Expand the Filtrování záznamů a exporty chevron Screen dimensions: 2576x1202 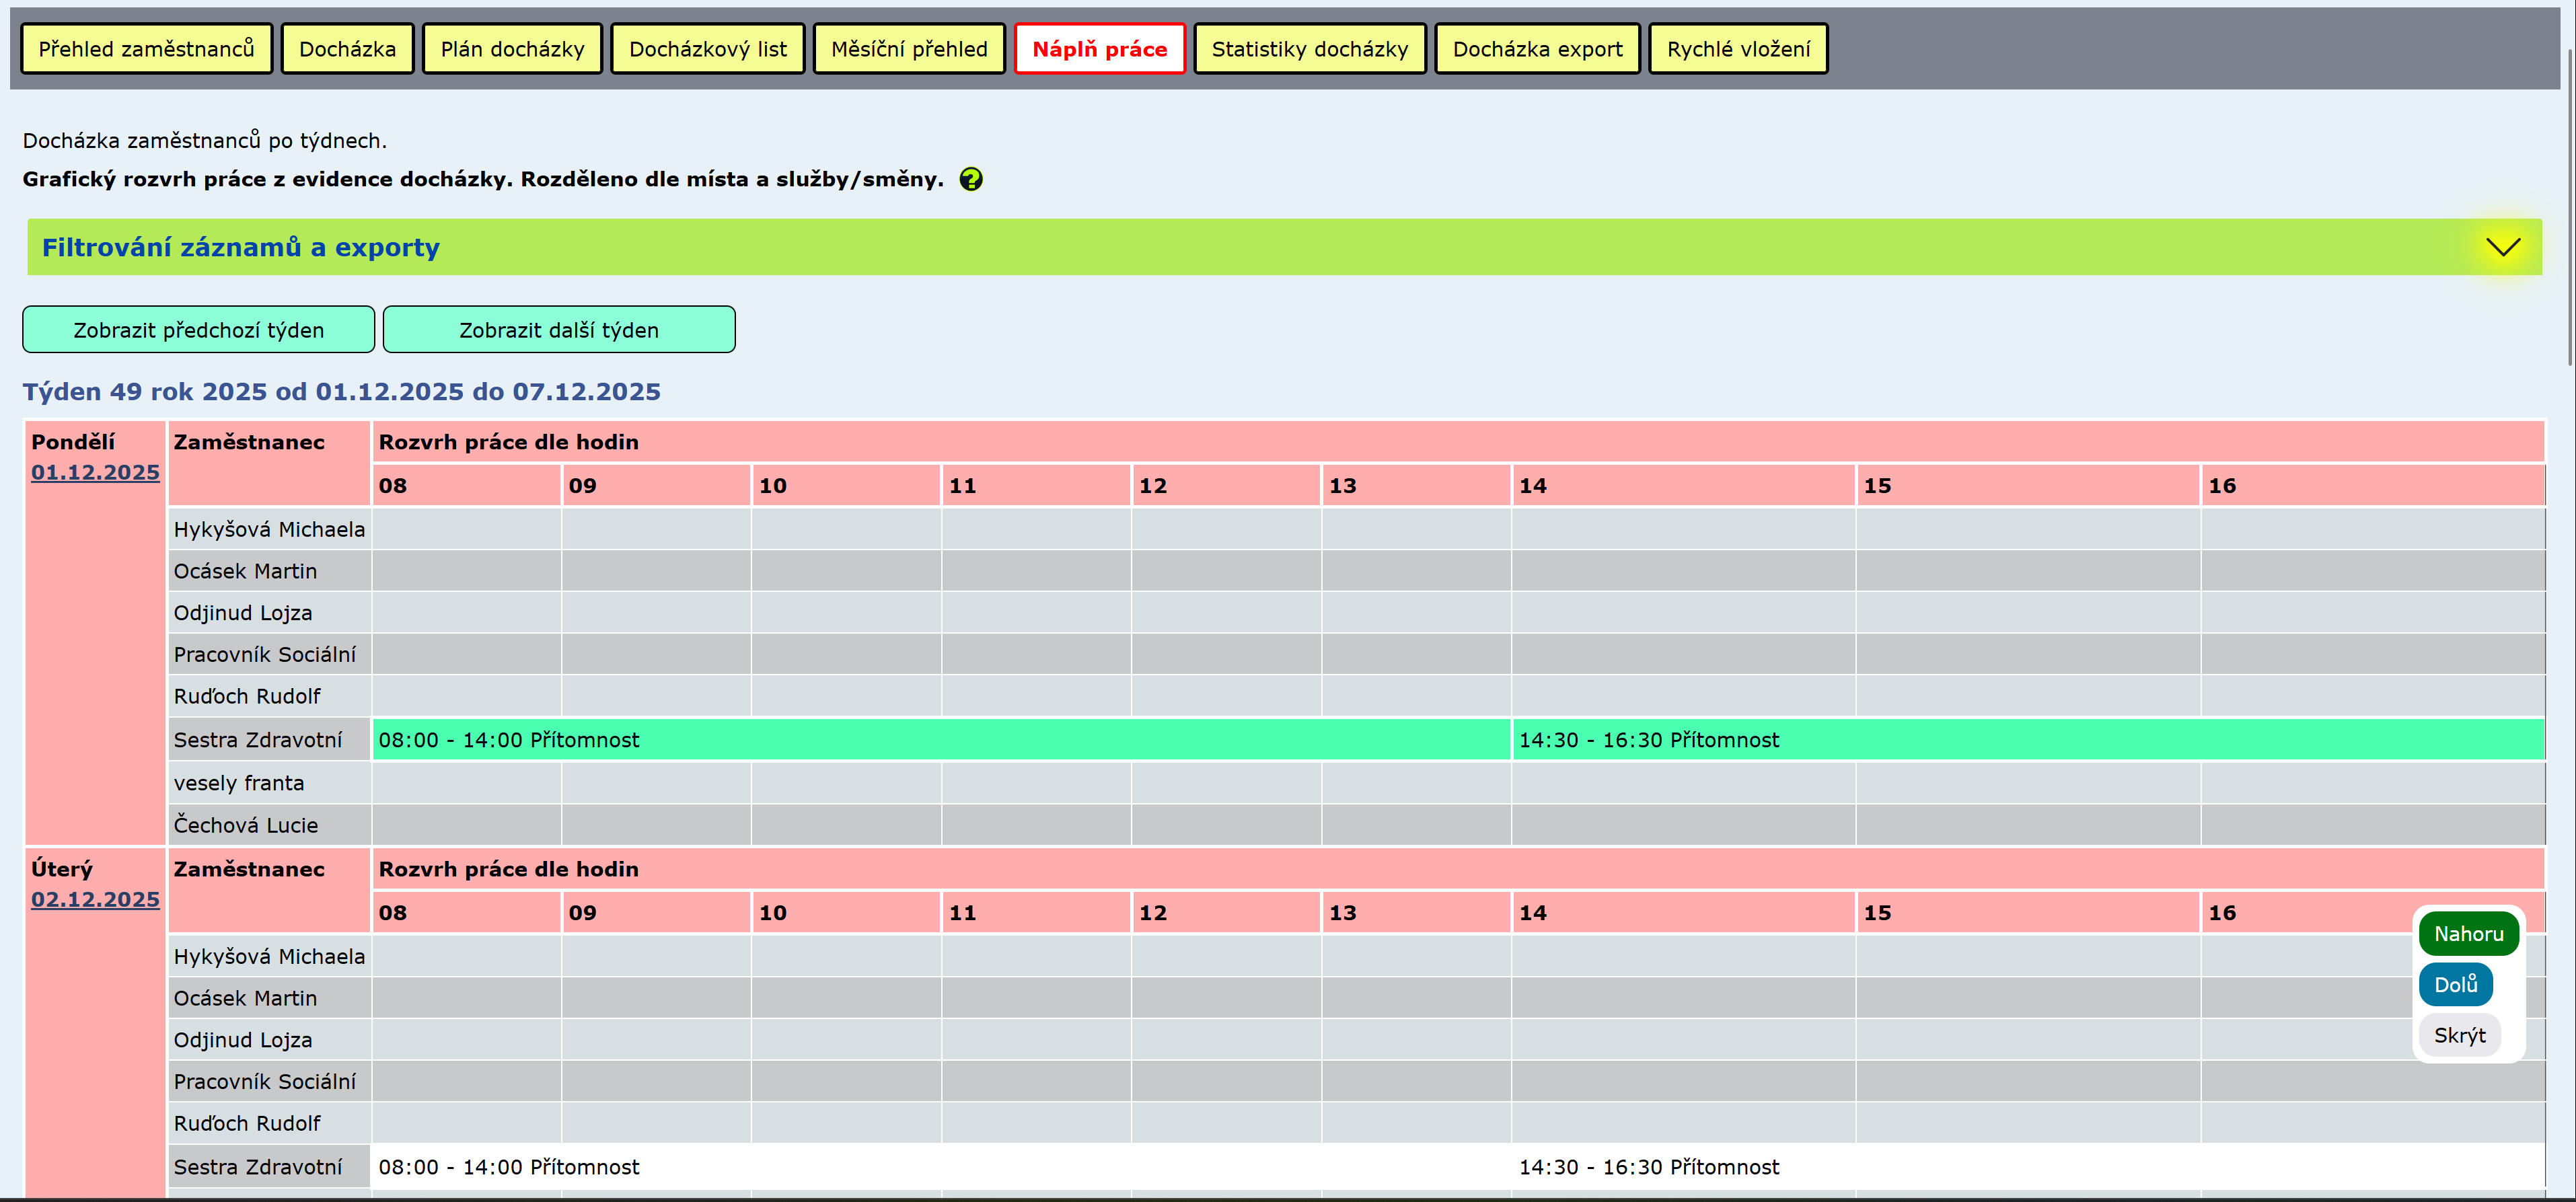tap(2502, 247)
